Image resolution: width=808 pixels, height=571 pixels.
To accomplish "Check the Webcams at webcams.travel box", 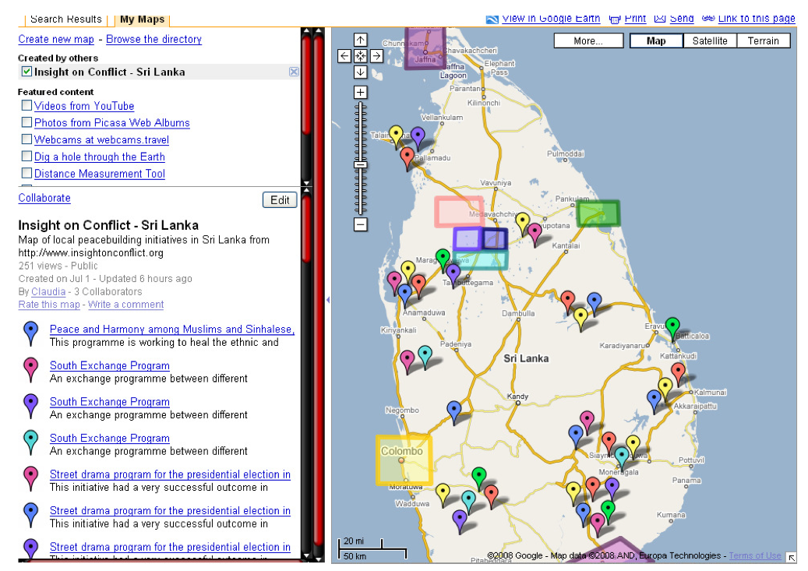I will pyautogui.click(x=27, y=140).
